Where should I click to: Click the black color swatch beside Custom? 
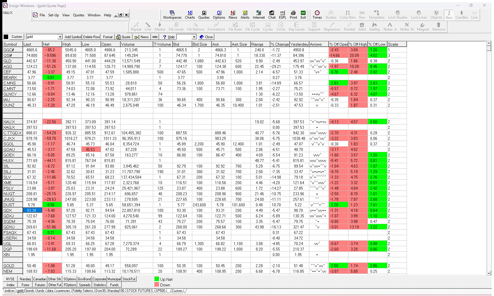pyautogui.click(x=6, y=37)
